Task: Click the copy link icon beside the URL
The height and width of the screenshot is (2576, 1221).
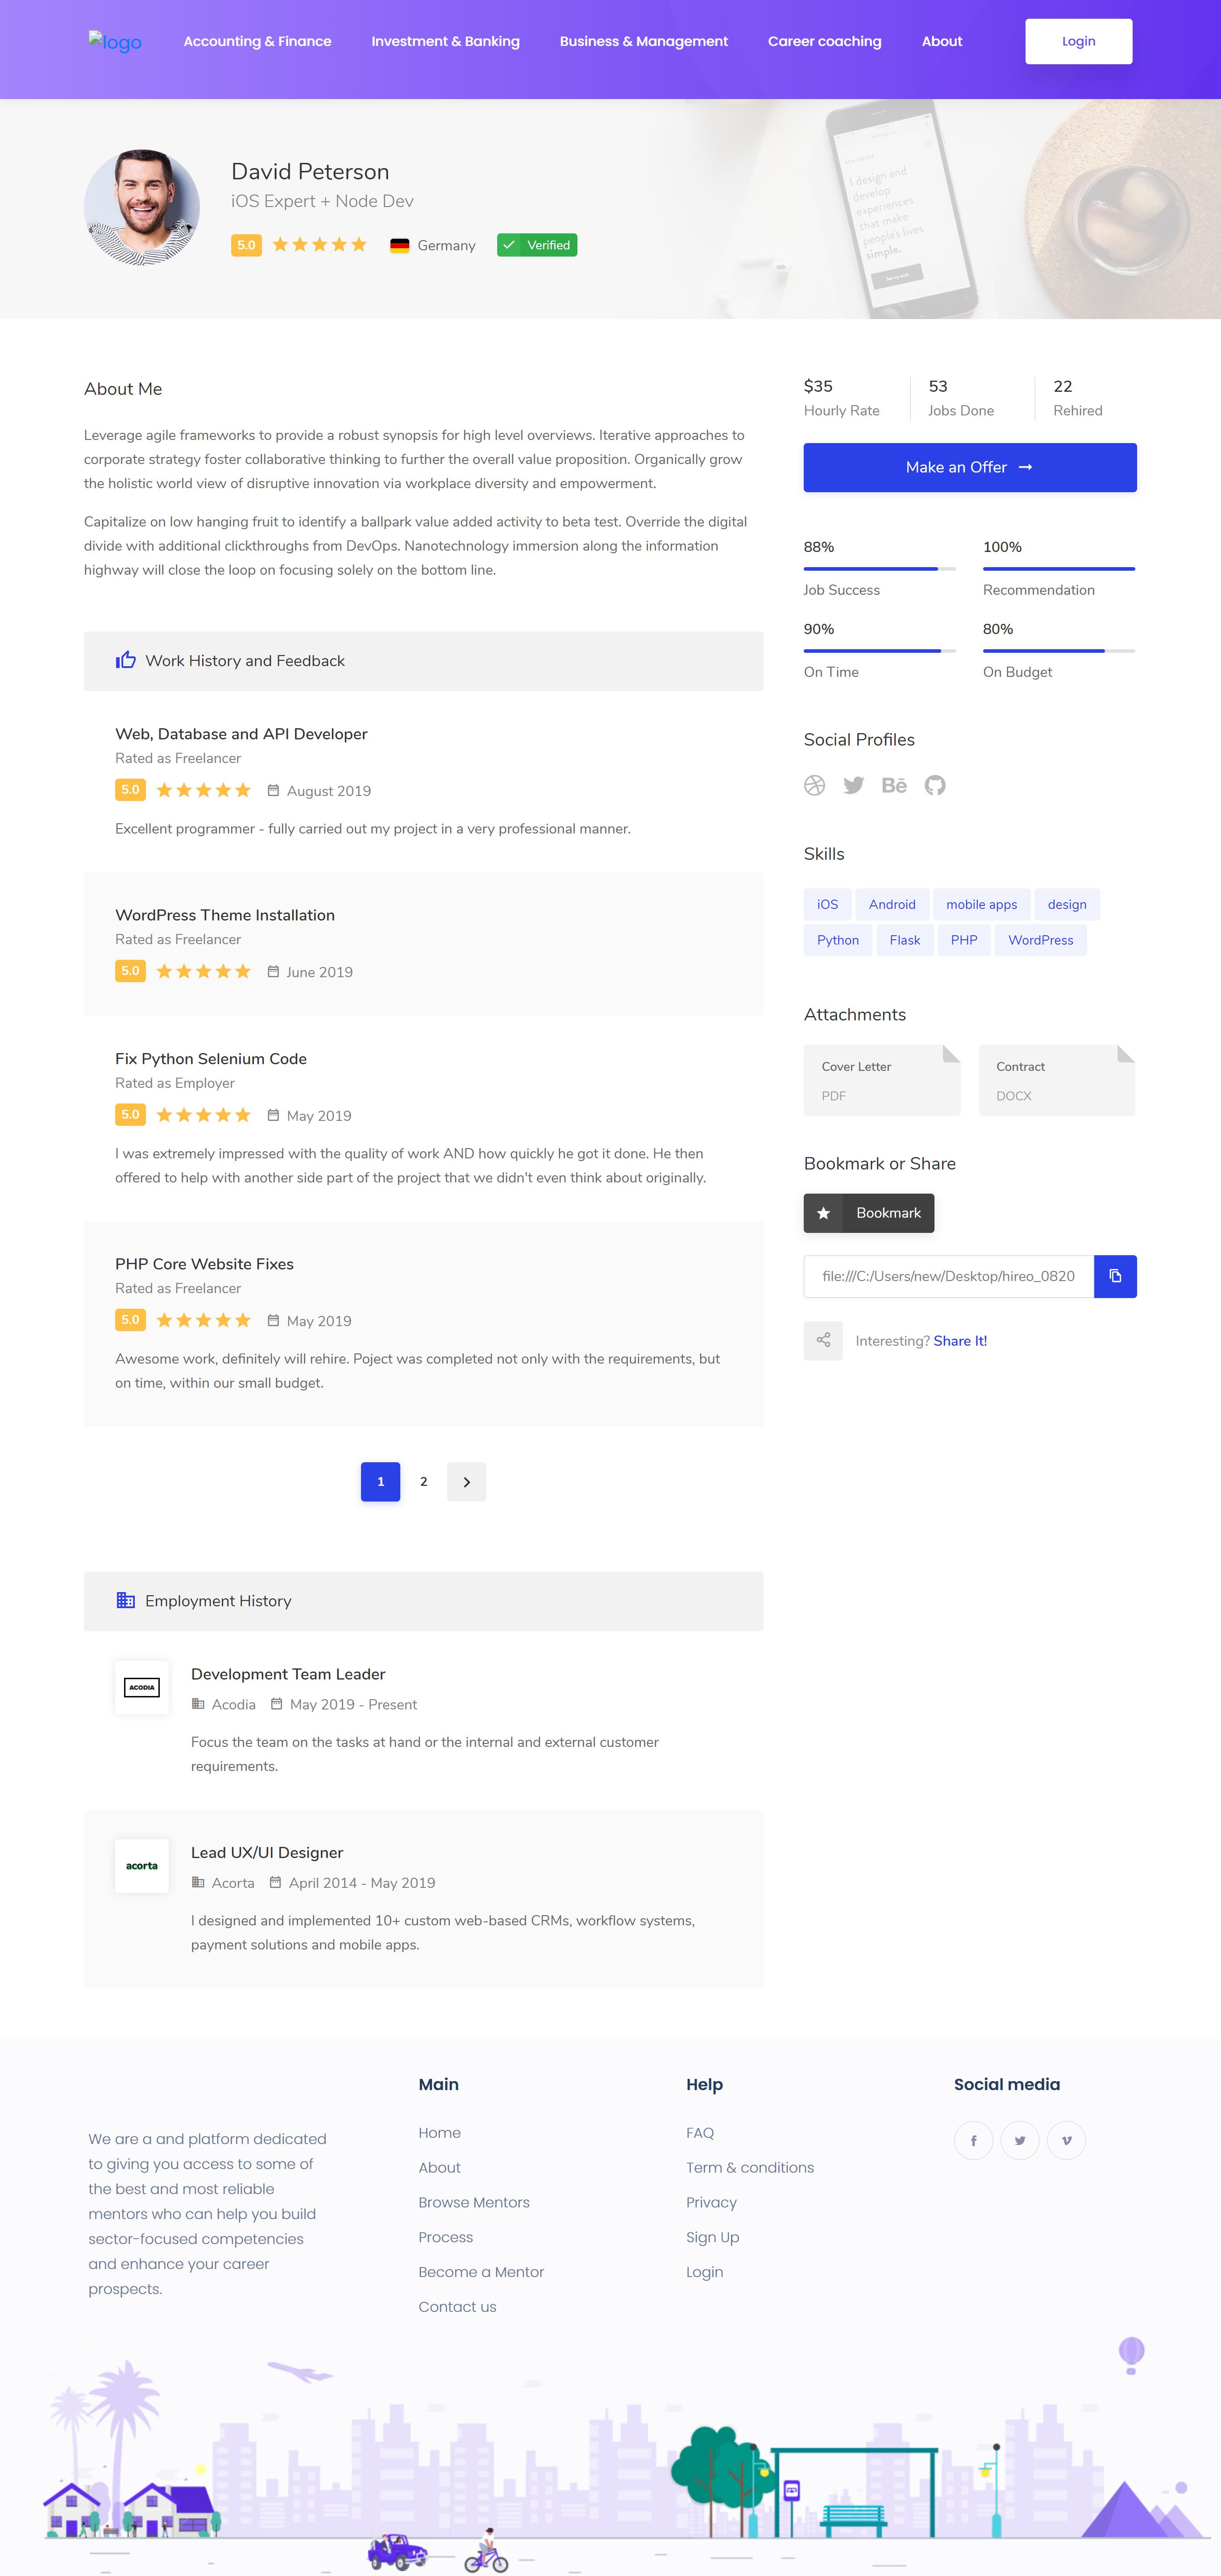Action: pyautogui.click(x=1114, y=1276)
